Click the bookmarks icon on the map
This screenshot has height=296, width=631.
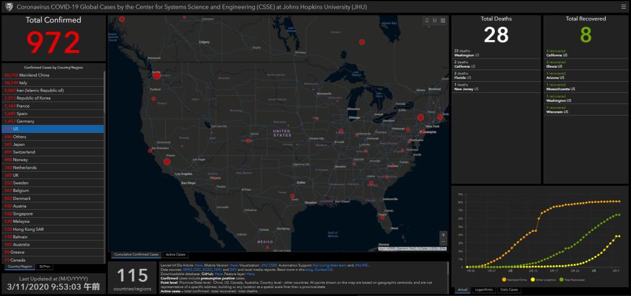tap(427, 20)
